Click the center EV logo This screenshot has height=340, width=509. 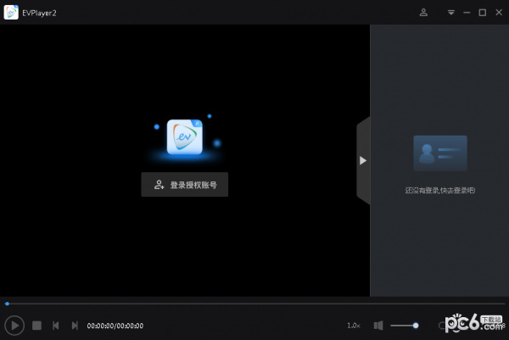click(x=184, y=137)
